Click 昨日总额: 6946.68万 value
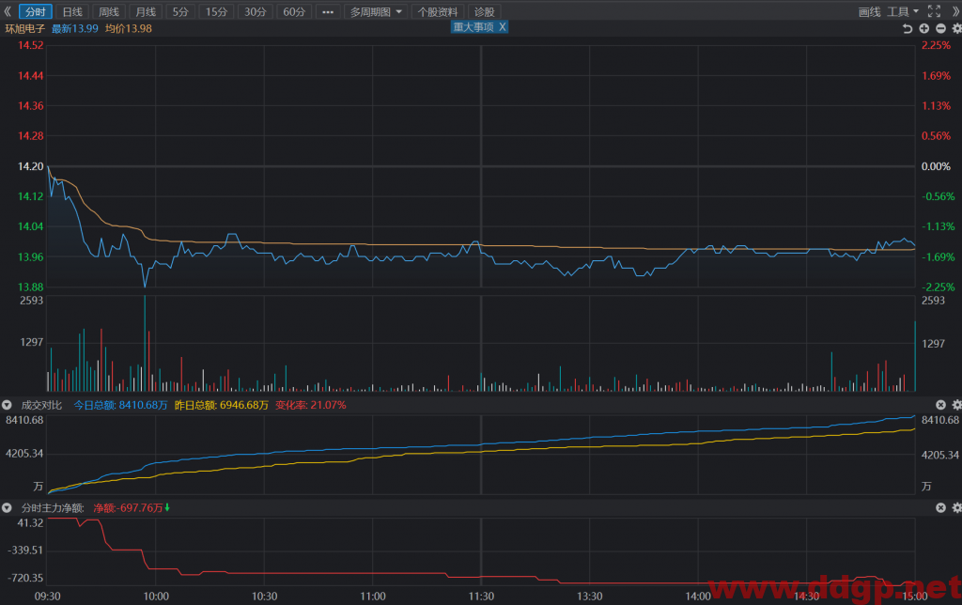Viewport: 962px width, 605px height. point(222,405)
